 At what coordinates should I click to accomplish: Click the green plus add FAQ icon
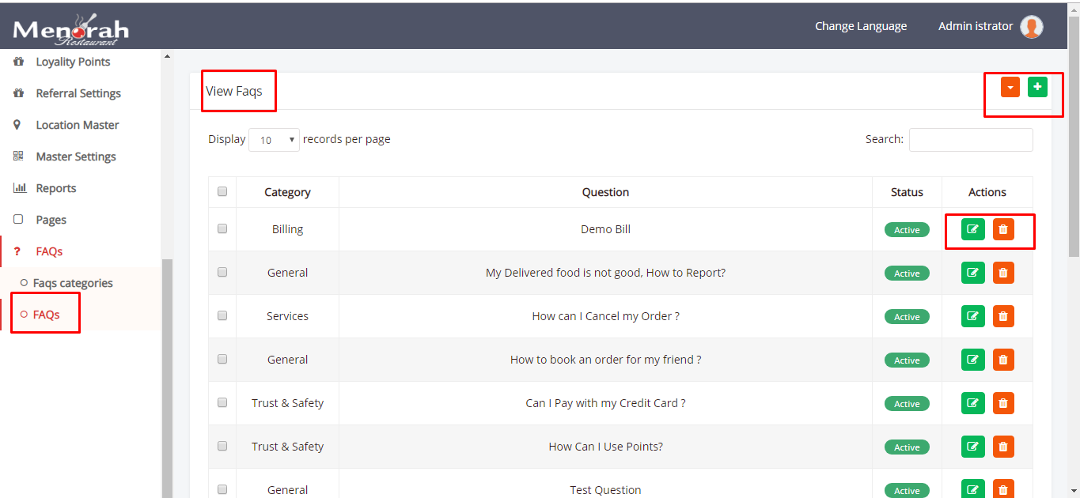1037,87
